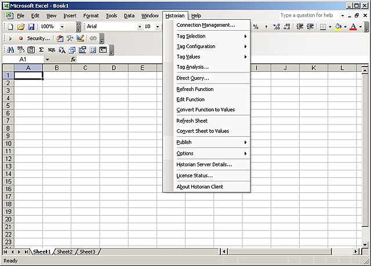Open the Data menu
Screen dimensions: 371x266
pos(129,16)
